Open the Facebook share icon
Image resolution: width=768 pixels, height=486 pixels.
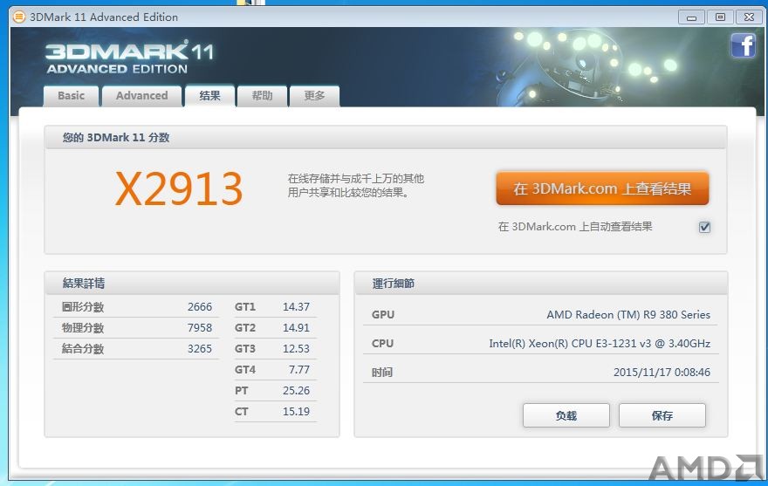coord(743,45)
